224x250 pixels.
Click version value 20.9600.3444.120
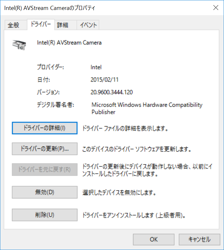(x=112, y=92)
